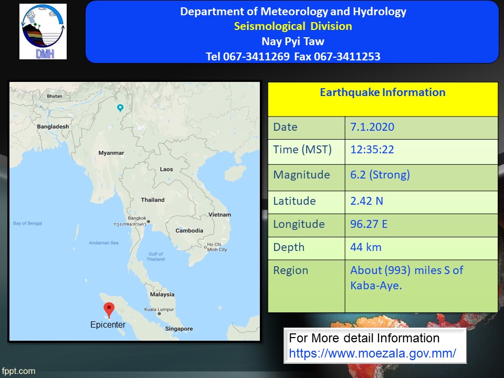Image resolution: width=504 pixels, height=378 pixels.
Task: Click the Seismological Division yellow heading
Action: click(x=293, y=26)
